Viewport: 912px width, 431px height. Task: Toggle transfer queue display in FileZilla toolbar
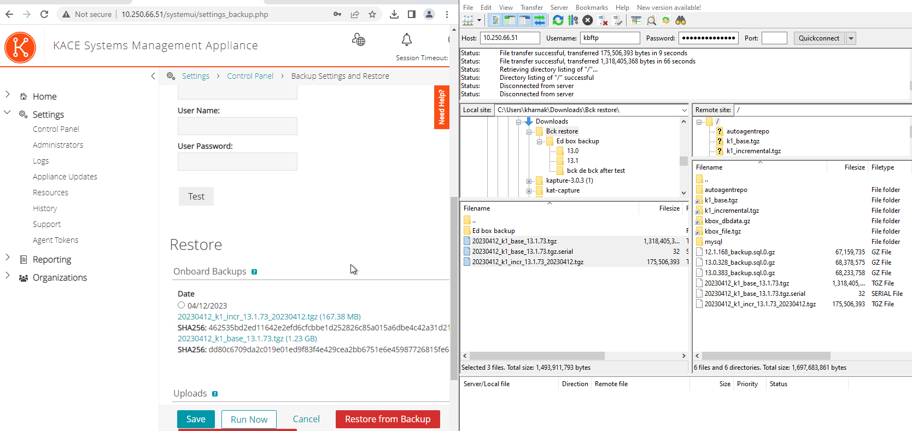540,20
